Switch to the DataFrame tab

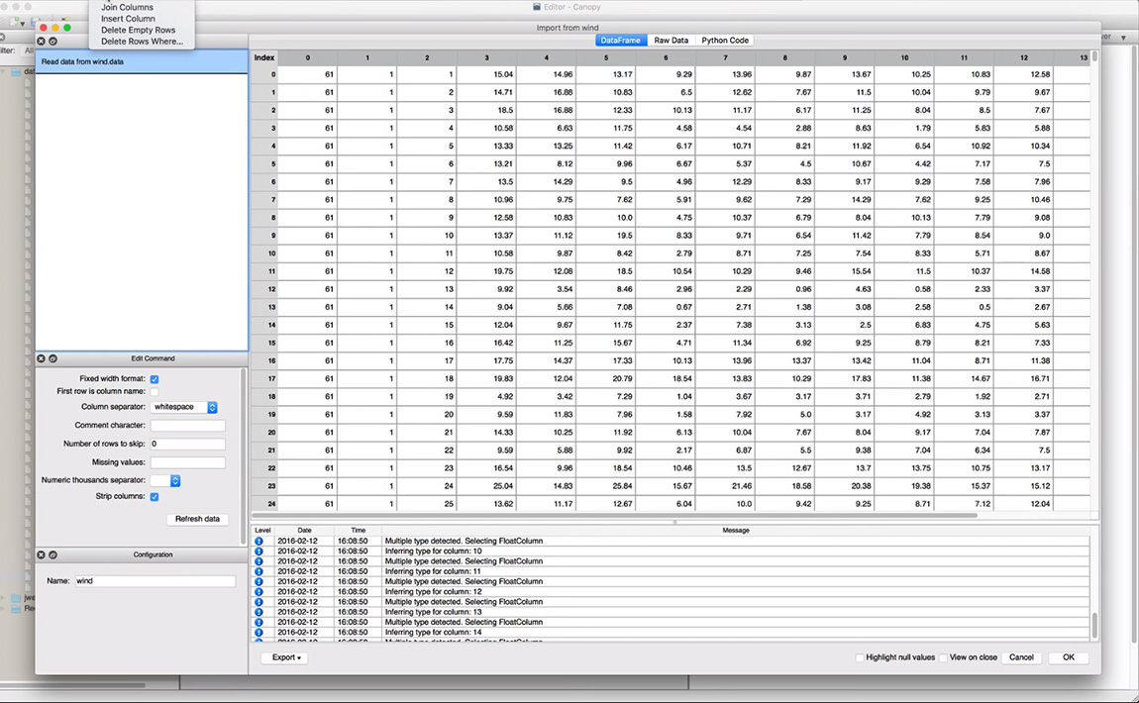(x=620, y=41)
